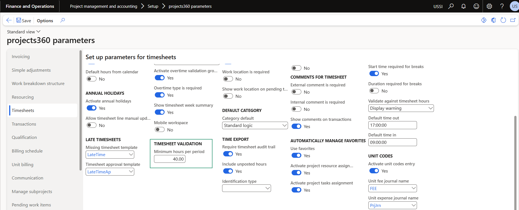Open page in new window icon
Screen dimensions: 519x210
(513, 20)
